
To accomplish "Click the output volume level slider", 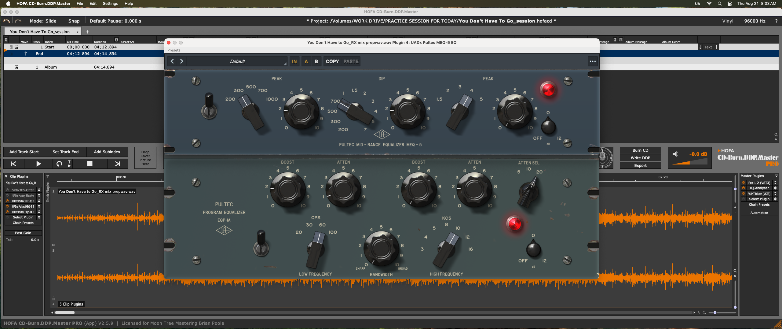I will (x=690, y=163).
